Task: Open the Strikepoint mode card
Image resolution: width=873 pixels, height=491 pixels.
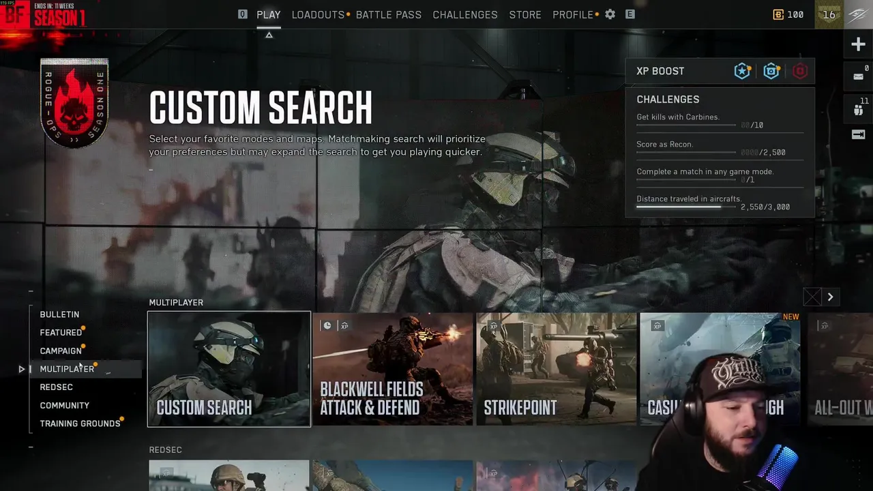Action: [x=557, y=369]
